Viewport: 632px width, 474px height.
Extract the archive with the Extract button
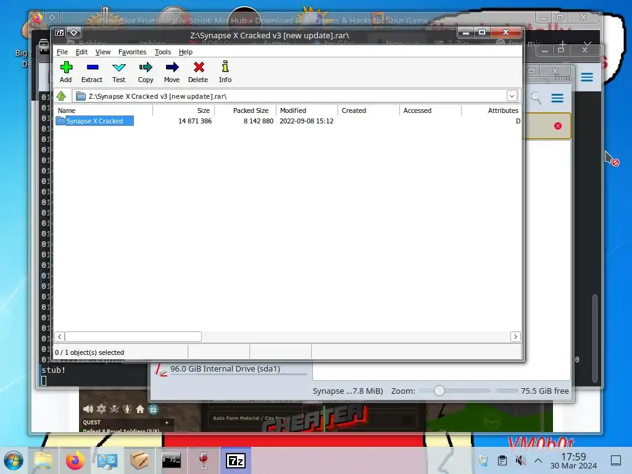coord(92,72)
